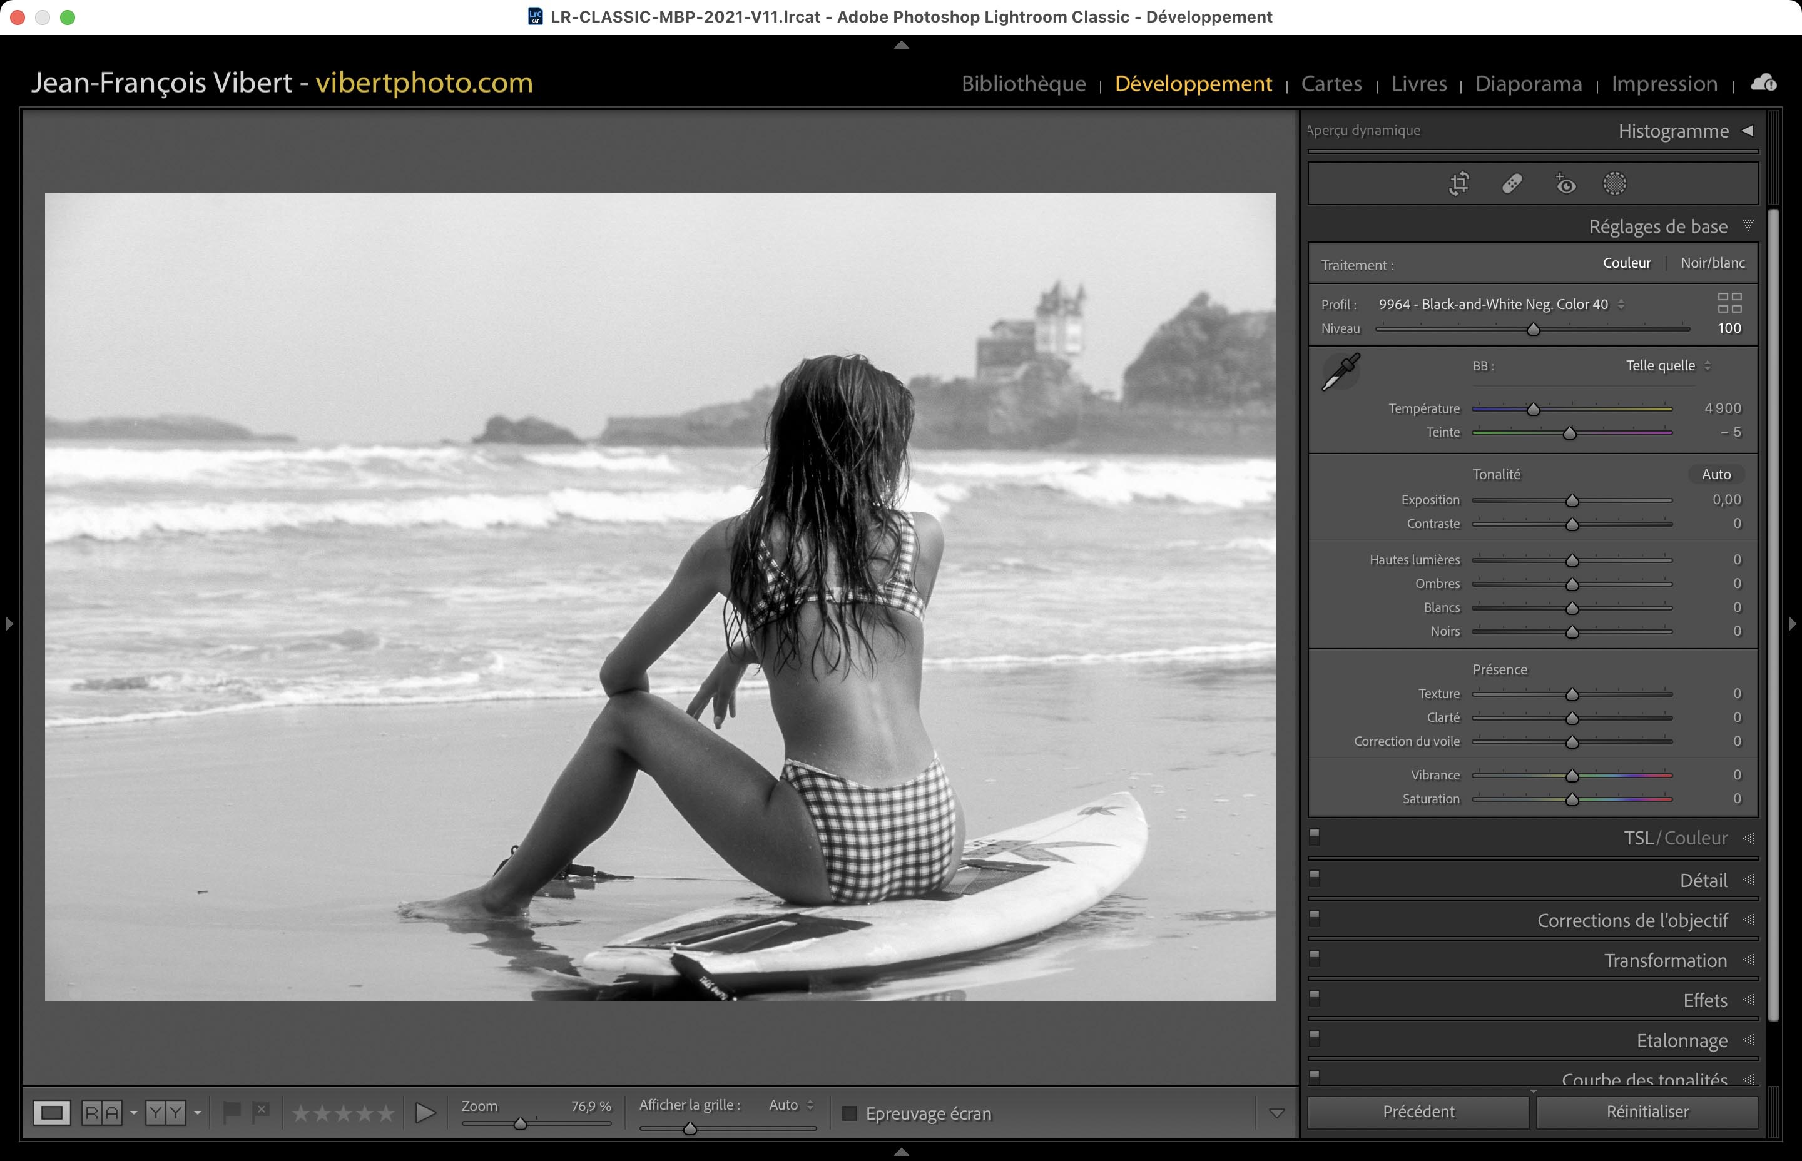Activate the red-eye correction tool
The height and width of the screenshot is (1161, 1802).
1565,183
